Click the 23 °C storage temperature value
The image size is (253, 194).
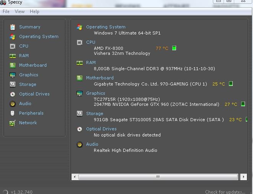235,120
